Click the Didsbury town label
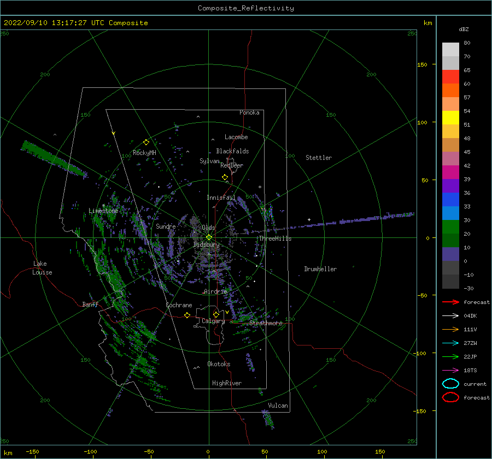This screenshot has height=459, width=492. tap(207, 245)
